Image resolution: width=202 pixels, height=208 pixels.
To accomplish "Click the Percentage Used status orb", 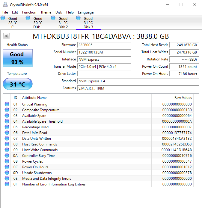I will click(7, 127).
